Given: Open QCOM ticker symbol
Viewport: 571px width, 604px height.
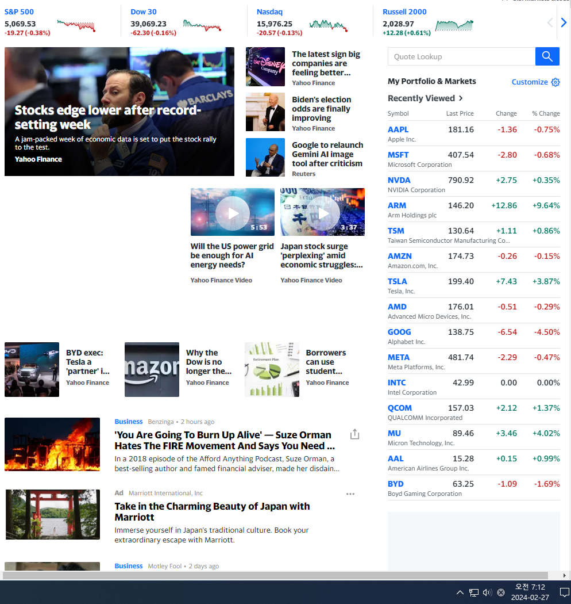Looking at the screenshot, I should pyautogui.click(x=399, y=408).
